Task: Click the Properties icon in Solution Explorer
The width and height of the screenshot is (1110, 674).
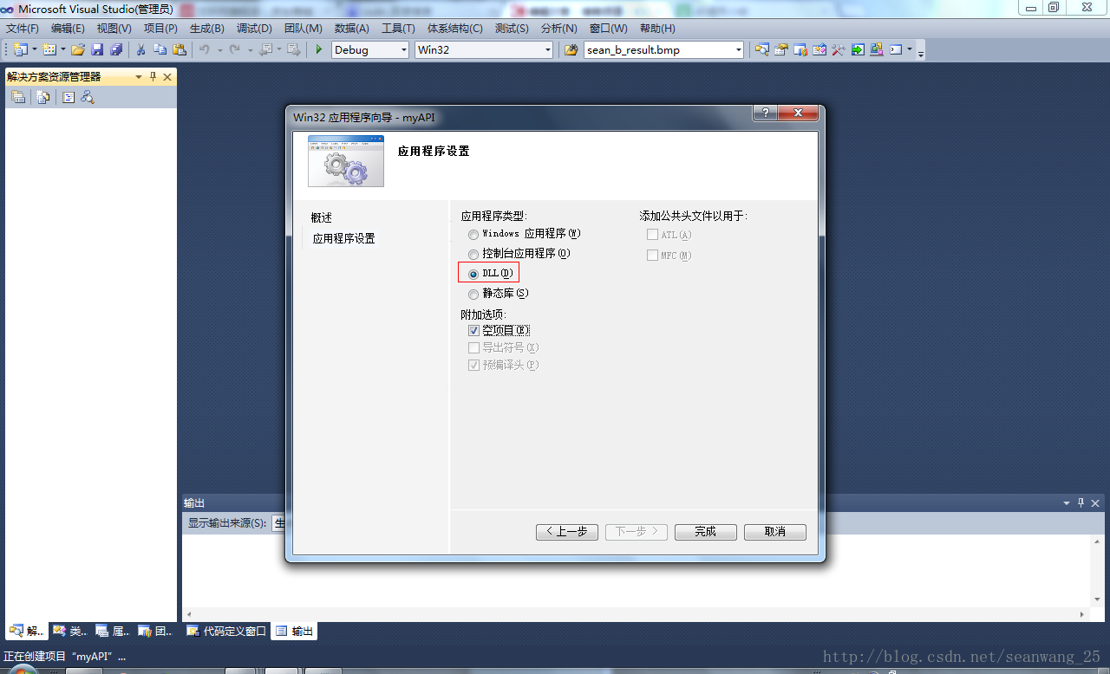Action: pos(18,97)
